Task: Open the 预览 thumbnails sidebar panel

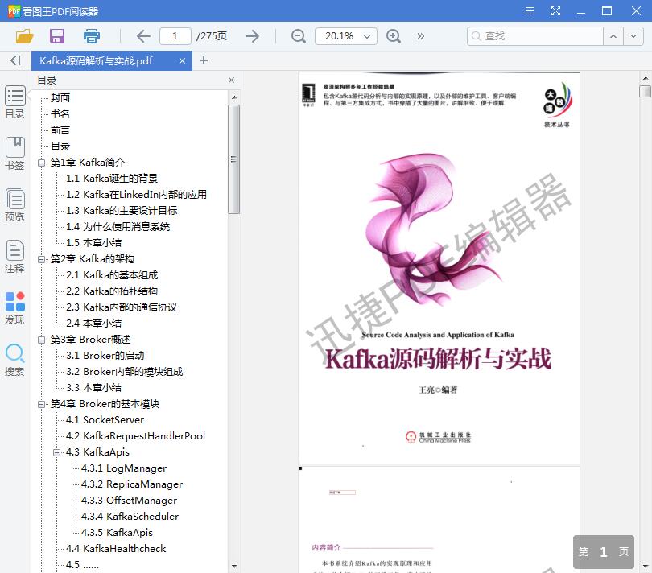Action: click(15, 205)
